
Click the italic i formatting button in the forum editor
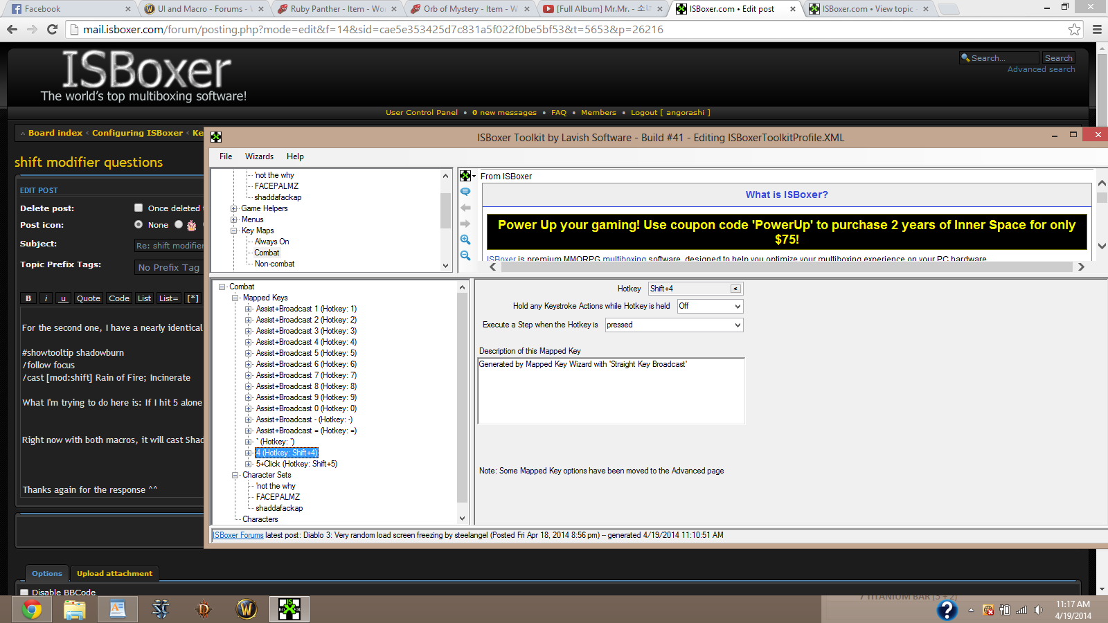(46, 298)
